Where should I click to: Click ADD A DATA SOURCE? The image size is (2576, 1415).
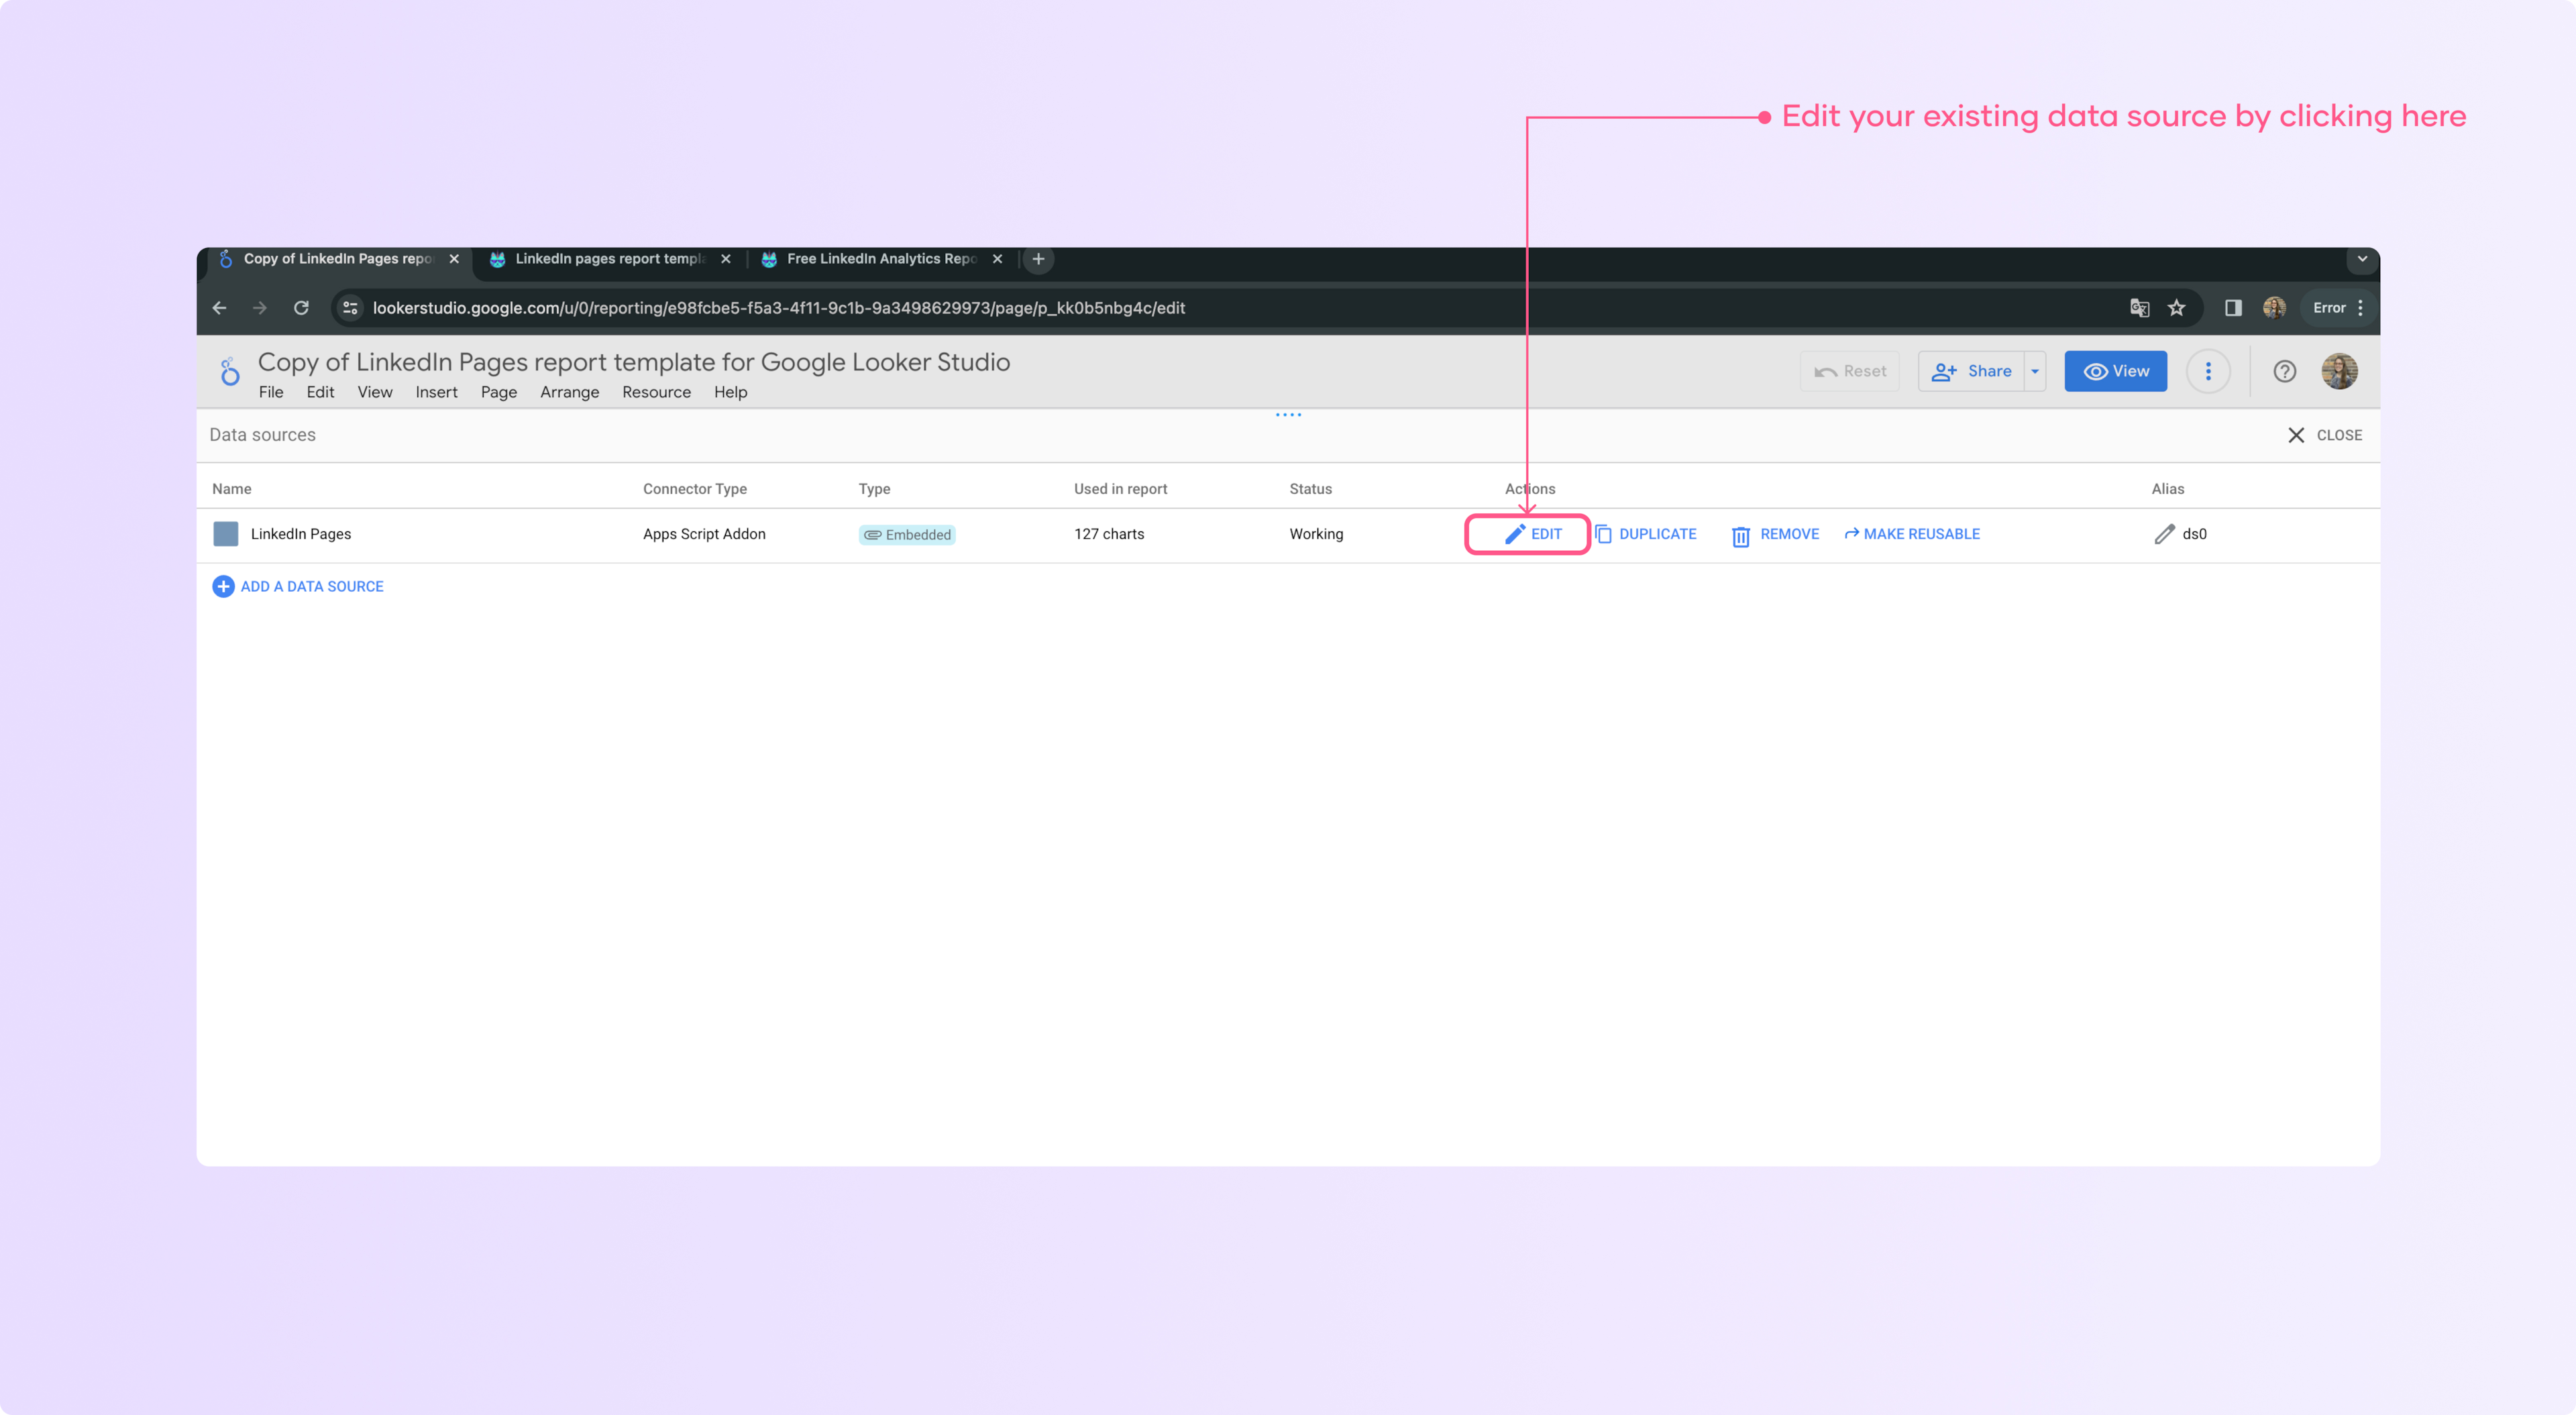tap(298, 587)
